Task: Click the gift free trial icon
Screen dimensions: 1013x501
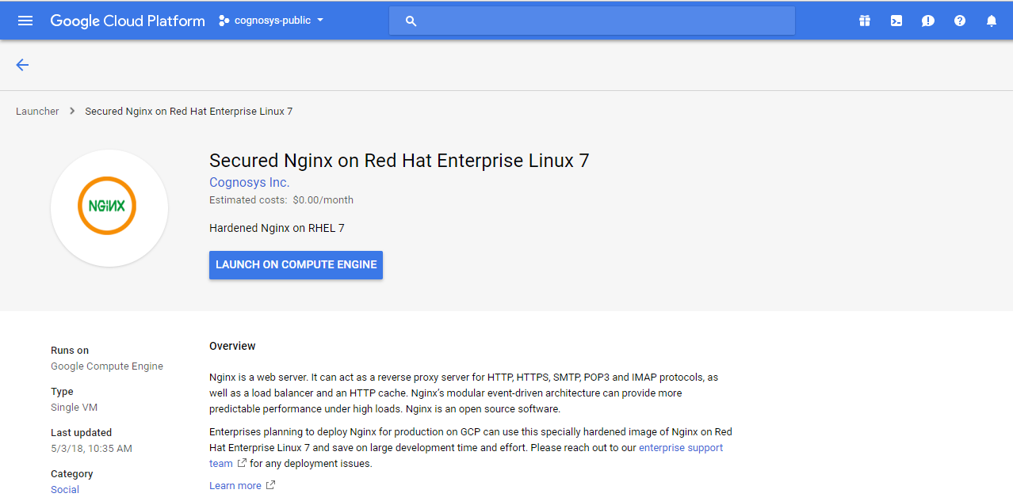Action: pos(865,21)
